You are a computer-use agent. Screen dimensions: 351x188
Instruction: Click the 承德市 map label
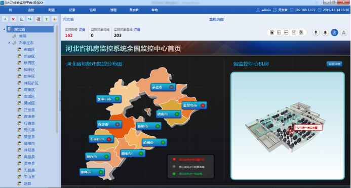pos(163,87)
